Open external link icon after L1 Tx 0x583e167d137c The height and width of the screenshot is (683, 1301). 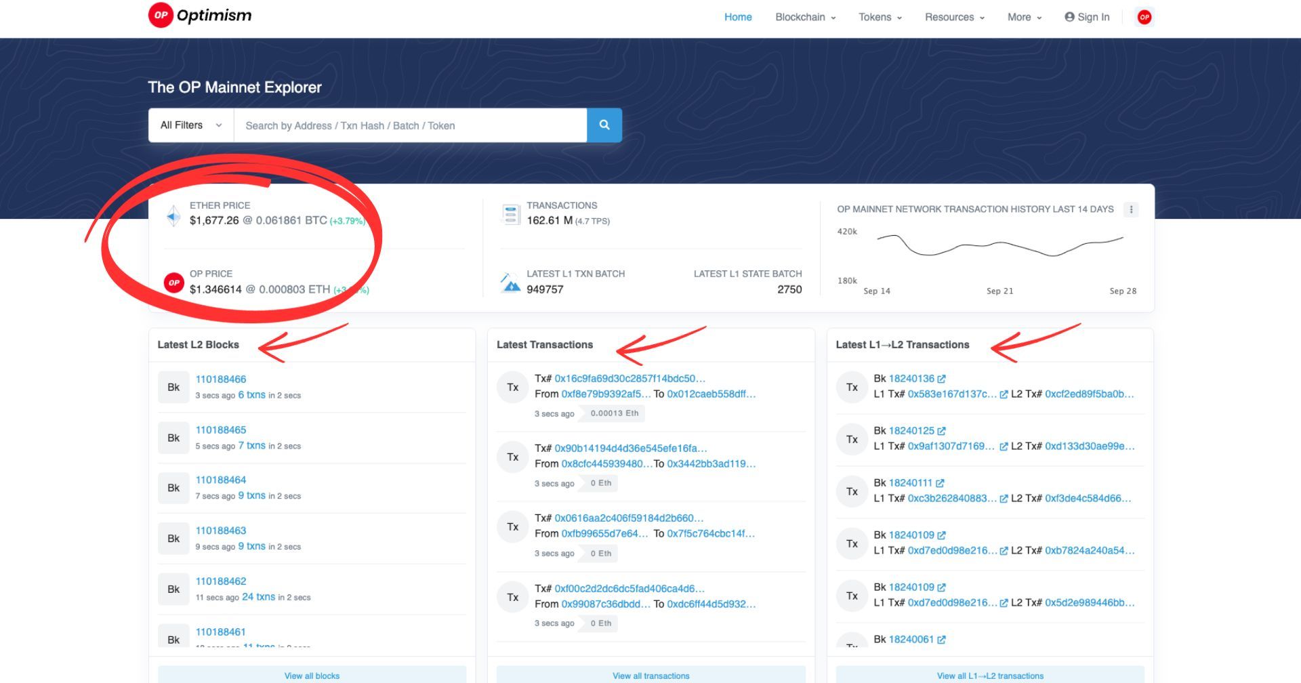[x=1004, y=394]
